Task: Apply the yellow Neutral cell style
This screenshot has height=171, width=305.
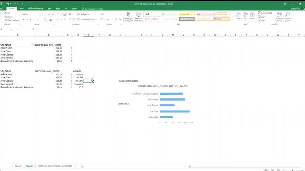Action: (x=187, y=14)
